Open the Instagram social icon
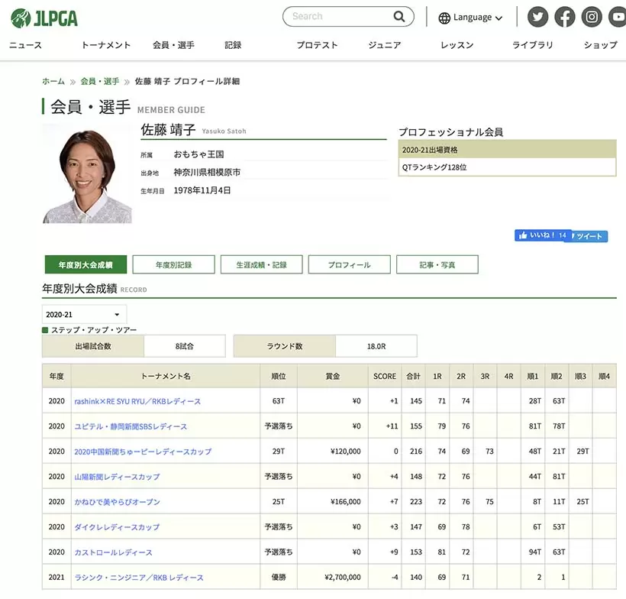The width and height of the screenshot is (626, 599). pos(592,17)
